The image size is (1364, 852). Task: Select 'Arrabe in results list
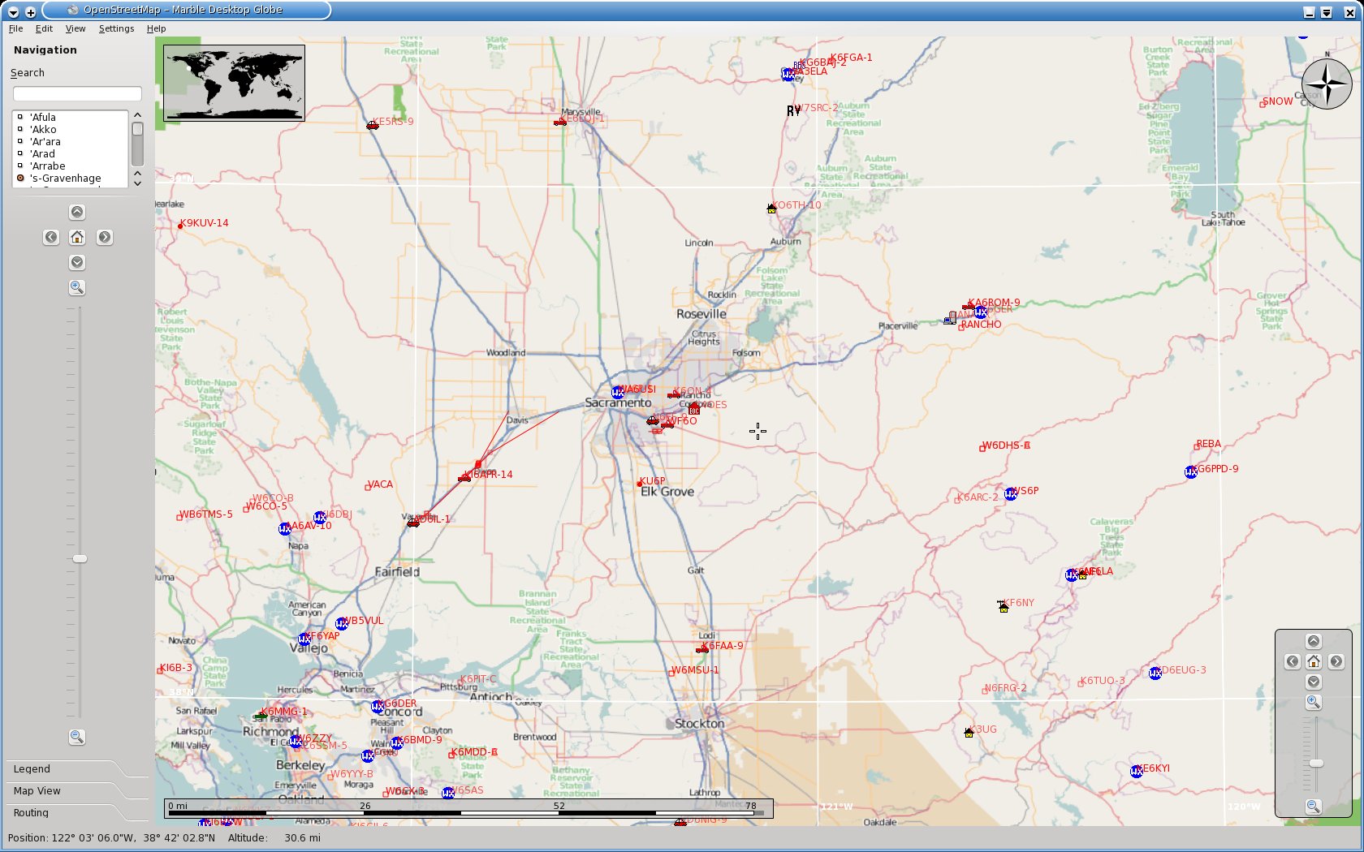point(70,166)
